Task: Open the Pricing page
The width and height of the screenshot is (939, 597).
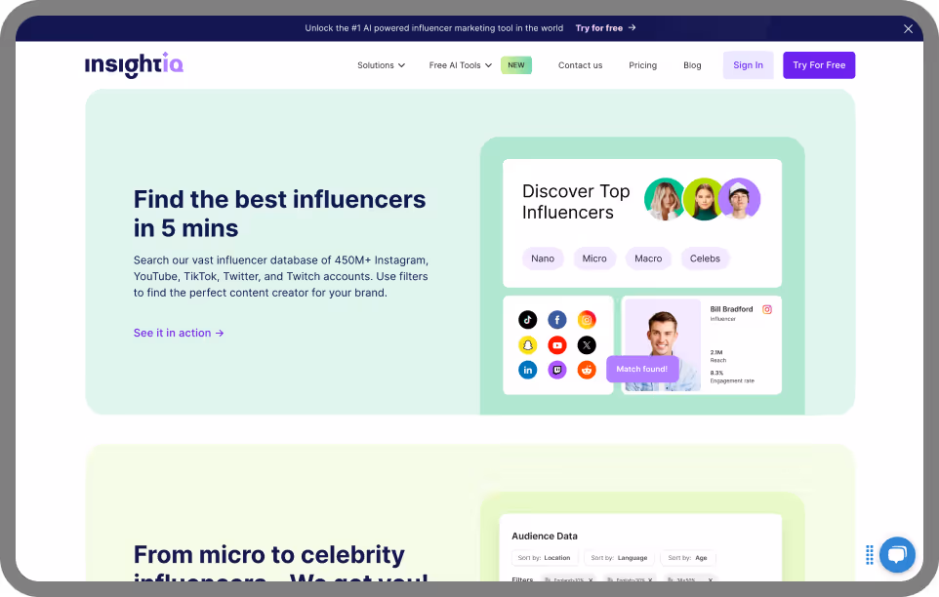Action: [x=642, y=65]
